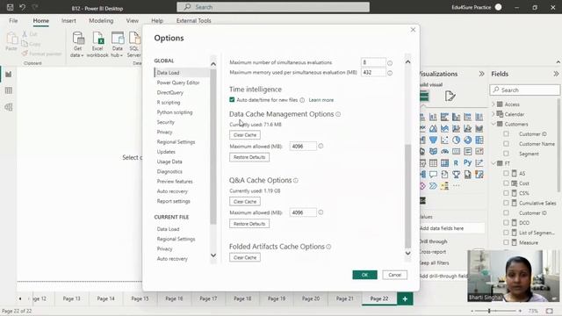The height and width of the screenshot is (316, 562).
Task: Open the Get data ribbon button
Action: [x=77, y=45]
